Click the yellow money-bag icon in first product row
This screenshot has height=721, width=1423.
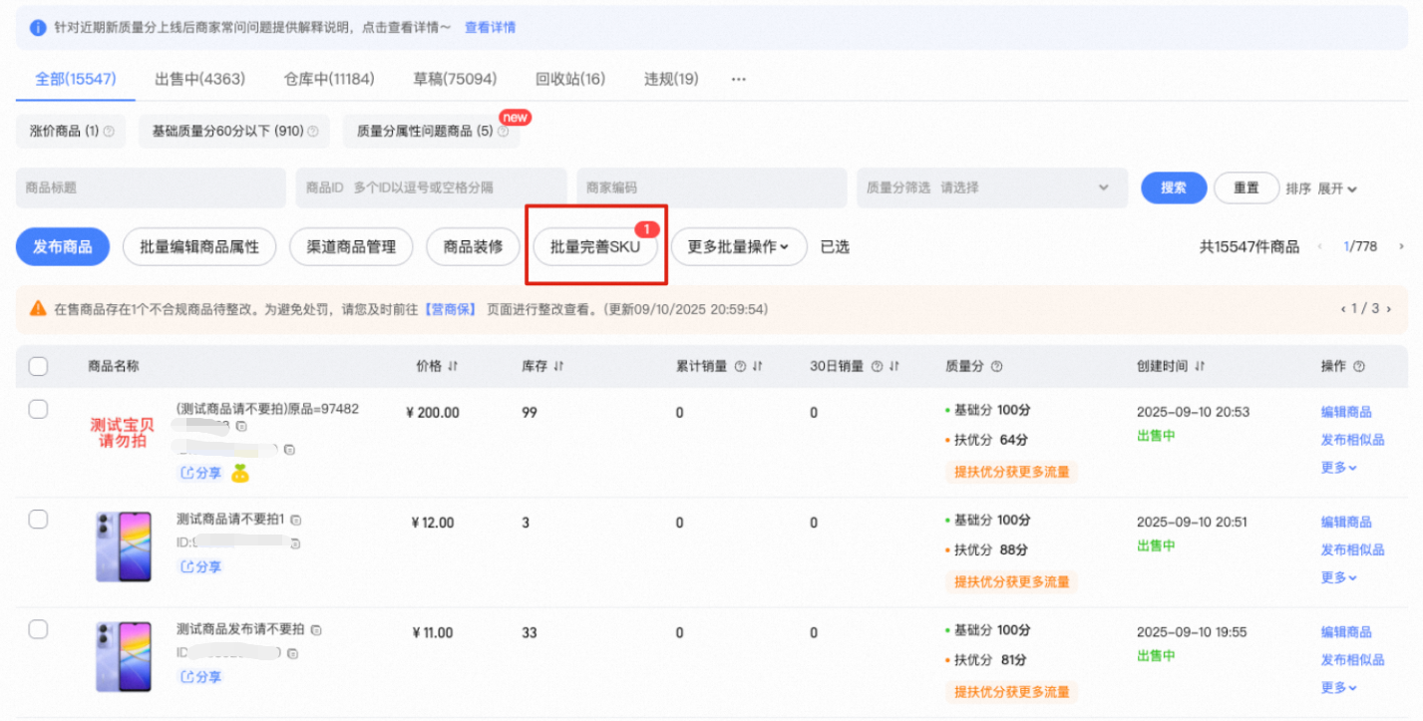coord(239,473)
